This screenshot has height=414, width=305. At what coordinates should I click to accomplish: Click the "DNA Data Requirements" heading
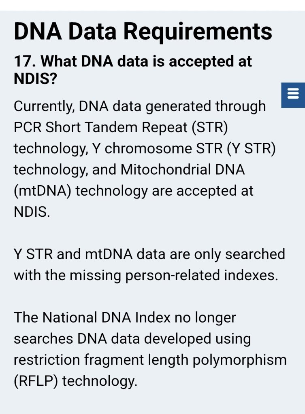click(x=143, y=32)
